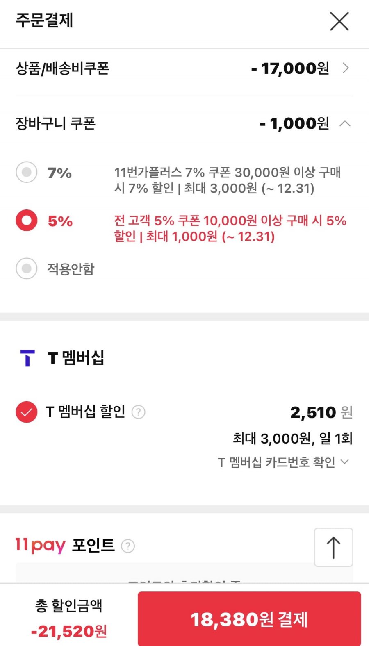
Task: Close the 주문결제 page with X
Action: (339, 21)
